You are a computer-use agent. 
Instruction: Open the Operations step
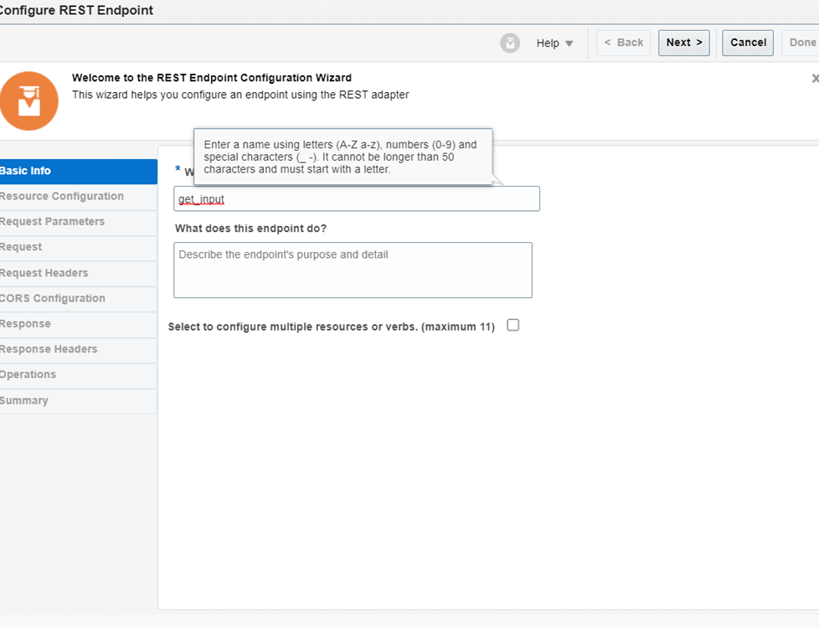click(79, 375)
